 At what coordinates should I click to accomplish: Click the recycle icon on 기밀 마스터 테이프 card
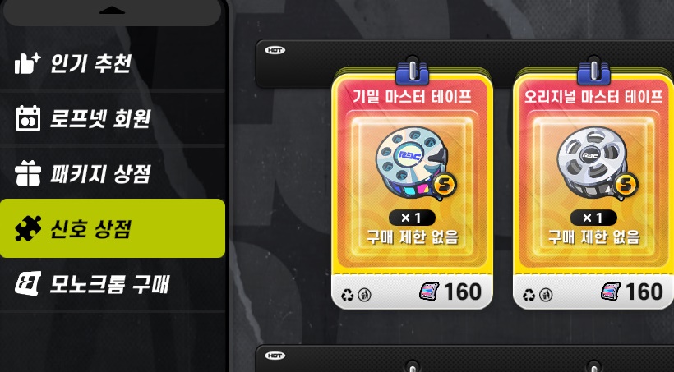point(347,295)
